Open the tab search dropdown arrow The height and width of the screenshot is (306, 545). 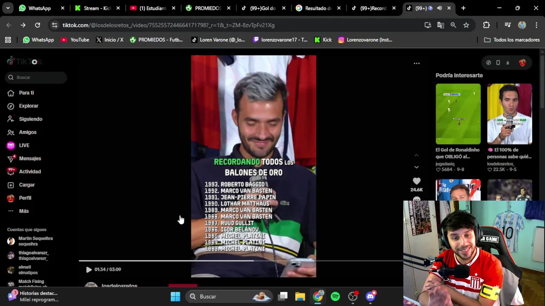(x=8, y=8)
